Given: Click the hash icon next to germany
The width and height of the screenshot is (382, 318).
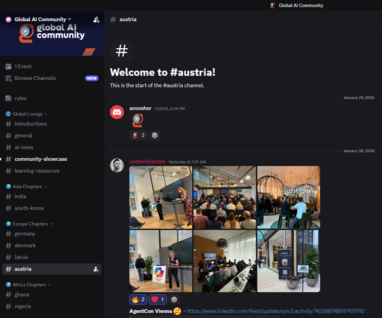Looking at the screenshot, I should (x=8, y=234).
